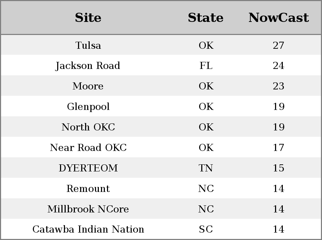Select the Jackson Road site cell
Screen dimensions: 322x240
(88, 66)
